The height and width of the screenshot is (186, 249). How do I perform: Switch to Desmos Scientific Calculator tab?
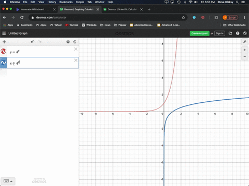point(123,9)
